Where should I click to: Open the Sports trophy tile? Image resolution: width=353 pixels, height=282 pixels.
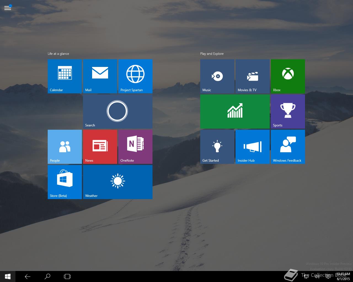pos(288,112)
